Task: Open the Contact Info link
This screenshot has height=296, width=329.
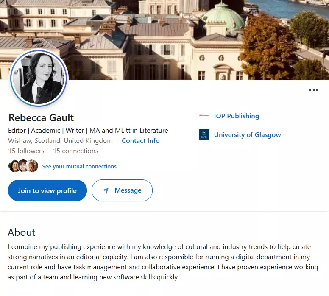Action: [x=141, y=141]
